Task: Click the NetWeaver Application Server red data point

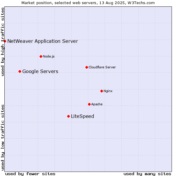Action: click(5, 41)
